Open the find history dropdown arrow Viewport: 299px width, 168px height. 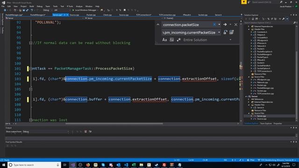coord(219,25)
